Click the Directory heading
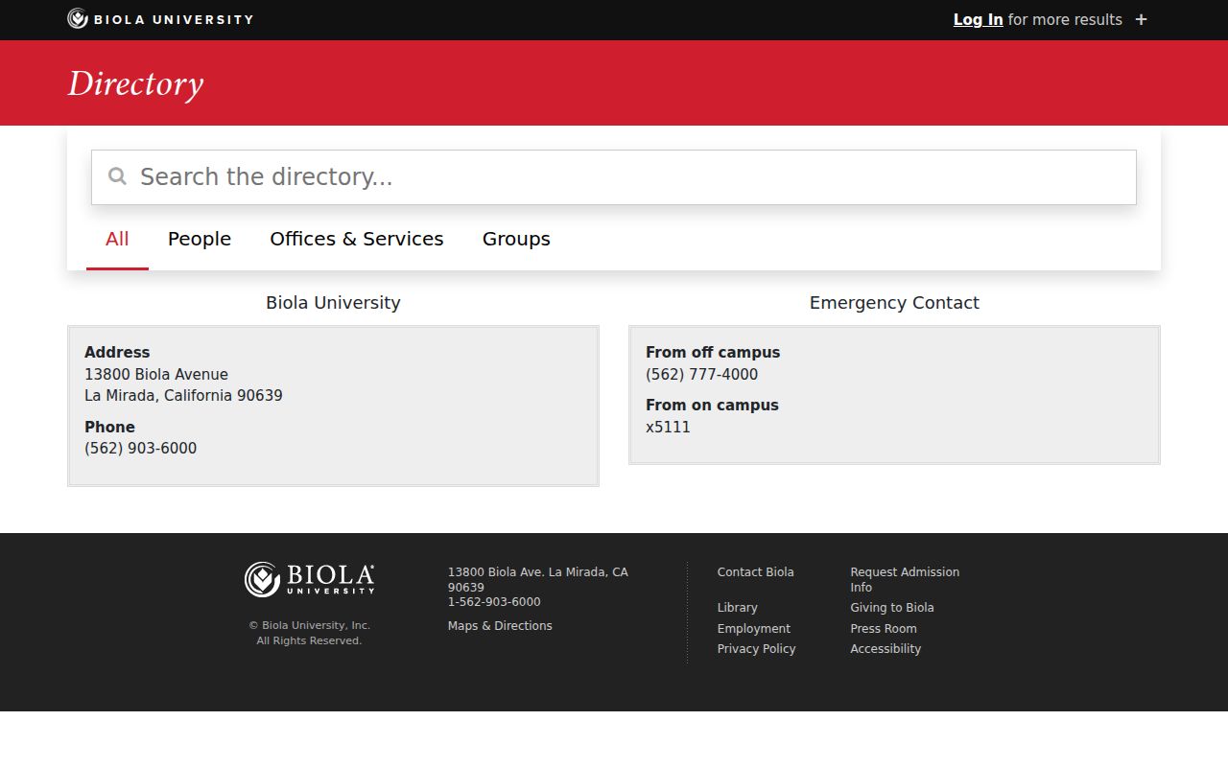Image resolution: width=1228 pixels, height=767 pixels. point(135,83)
